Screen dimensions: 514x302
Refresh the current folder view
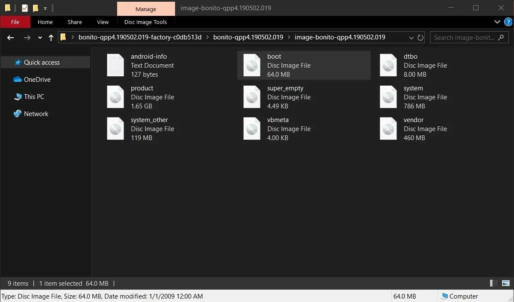(420, 38)
